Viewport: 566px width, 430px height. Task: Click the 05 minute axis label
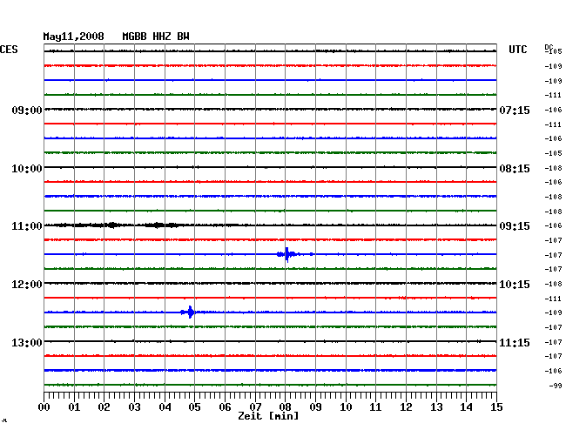click(194, 407)
